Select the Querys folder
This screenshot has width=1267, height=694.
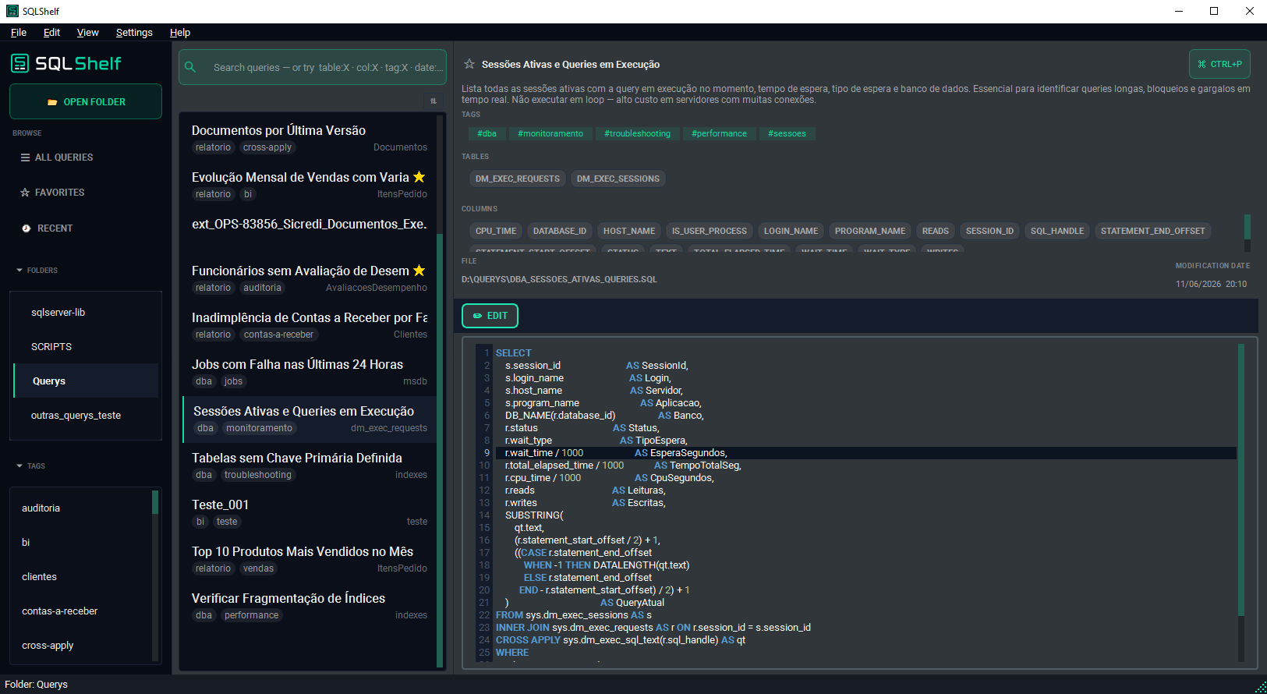[86, 381]
